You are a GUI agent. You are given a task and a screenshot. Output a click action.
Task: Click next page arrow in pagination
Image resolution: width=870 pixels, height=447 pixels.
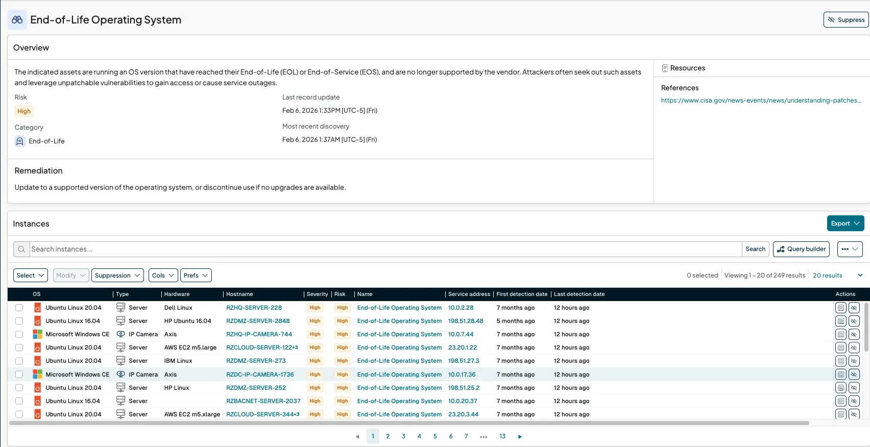tap(520, 437)
